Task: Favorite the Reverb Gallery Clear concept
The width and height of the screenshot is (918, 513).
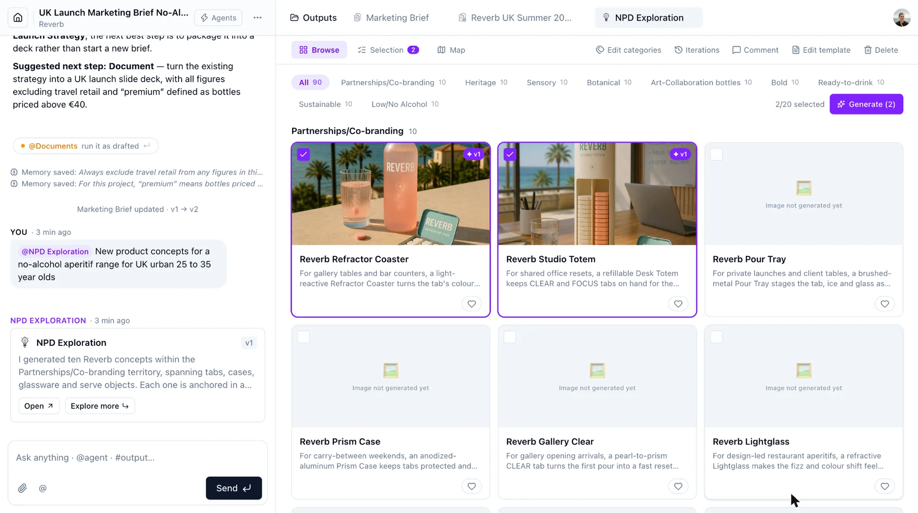Action: point(678,486)
